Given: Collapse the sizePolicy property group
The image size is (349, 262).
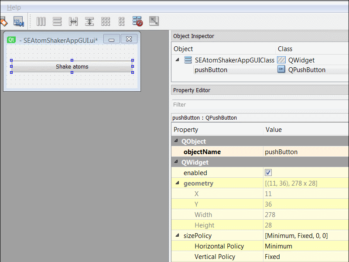Looking at the screenshot, I should [177, 236].
